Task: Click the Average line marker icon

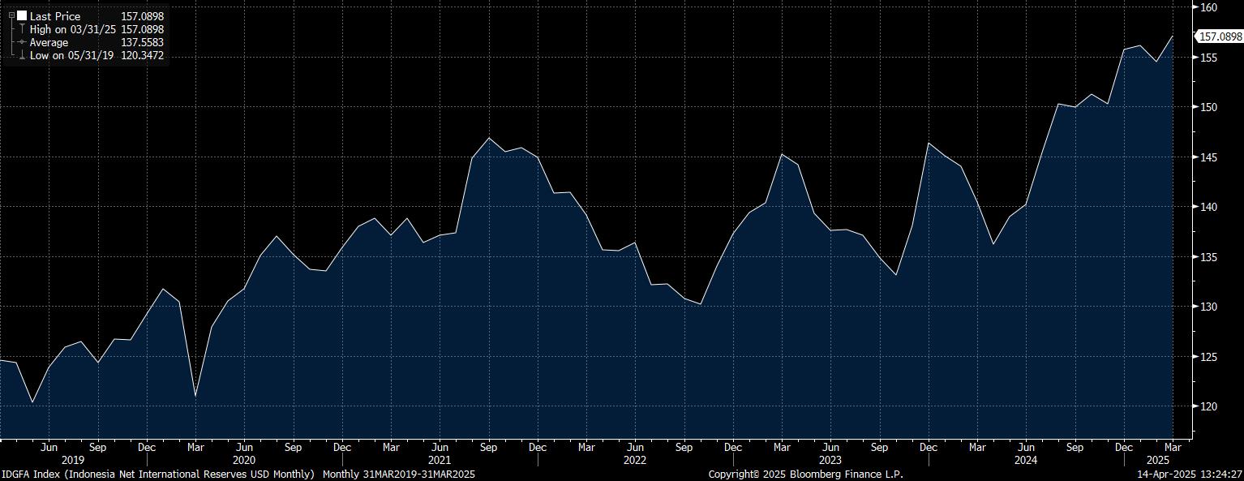Action: [22, 42]
